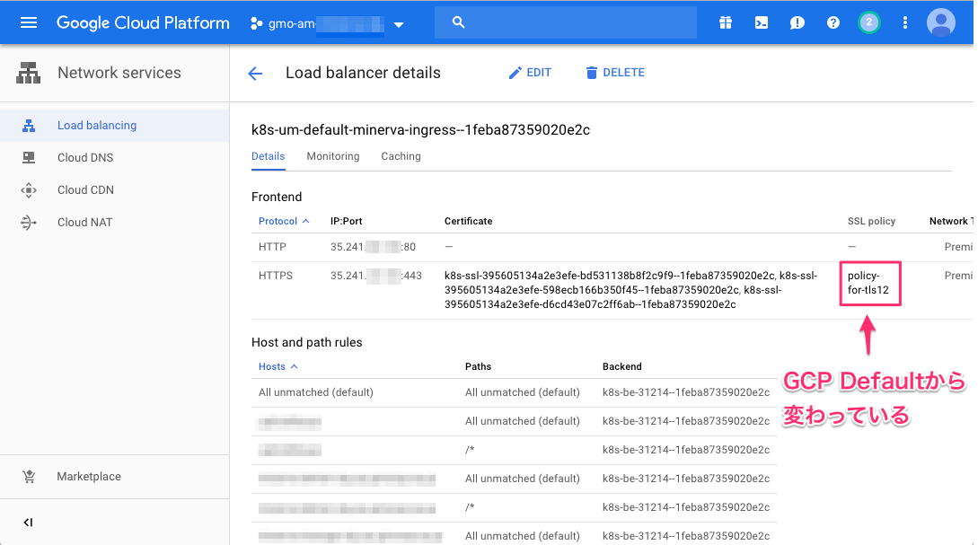Open notifications badge showing 2
Screen dimensions: 978x545
click(x=868, y=22)
